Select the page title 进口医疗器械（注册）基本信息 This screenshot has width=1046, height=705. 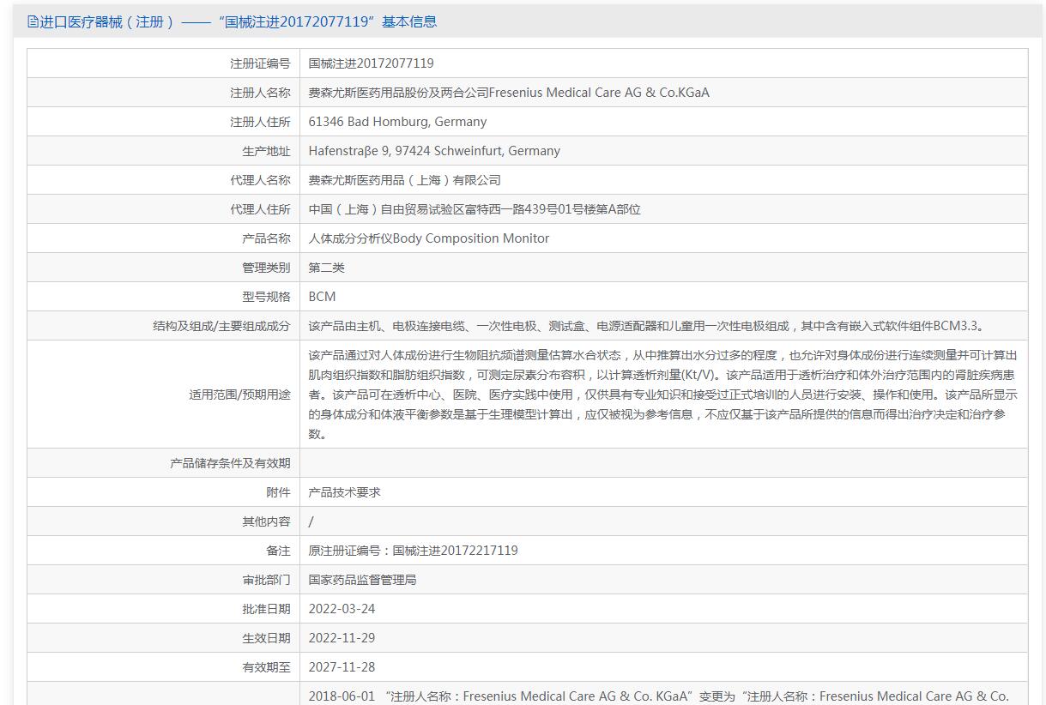click(239, 21)
